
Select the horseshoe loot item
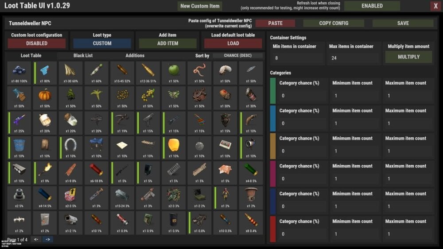point(70,148)
